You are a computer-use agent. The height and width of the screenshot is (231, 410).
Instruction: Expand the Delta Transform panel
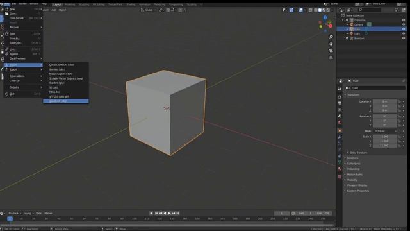tap(359, 153)
